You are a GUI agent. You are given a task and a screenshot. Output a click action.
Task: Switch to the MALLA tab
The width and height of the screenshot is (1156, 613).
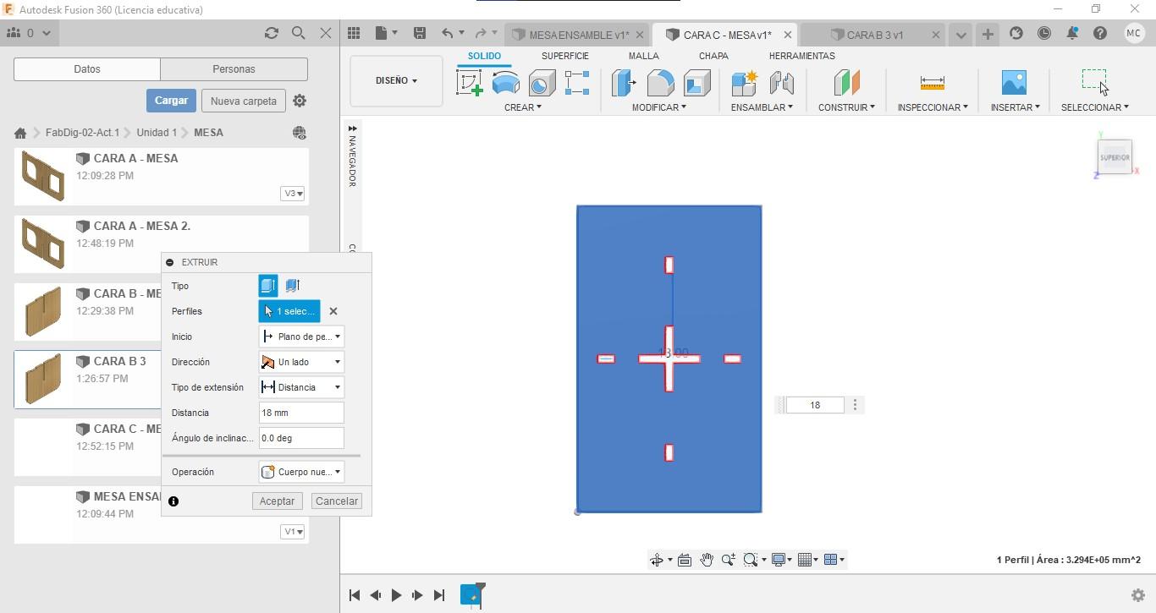[x=644, y=56]
